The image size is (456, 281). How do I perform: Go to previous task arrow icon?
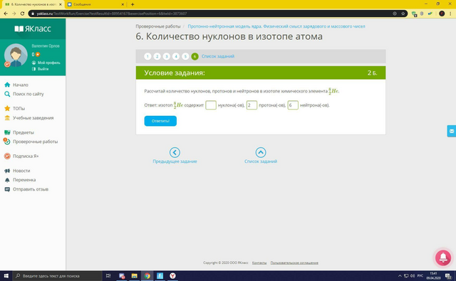coord(175,152)
